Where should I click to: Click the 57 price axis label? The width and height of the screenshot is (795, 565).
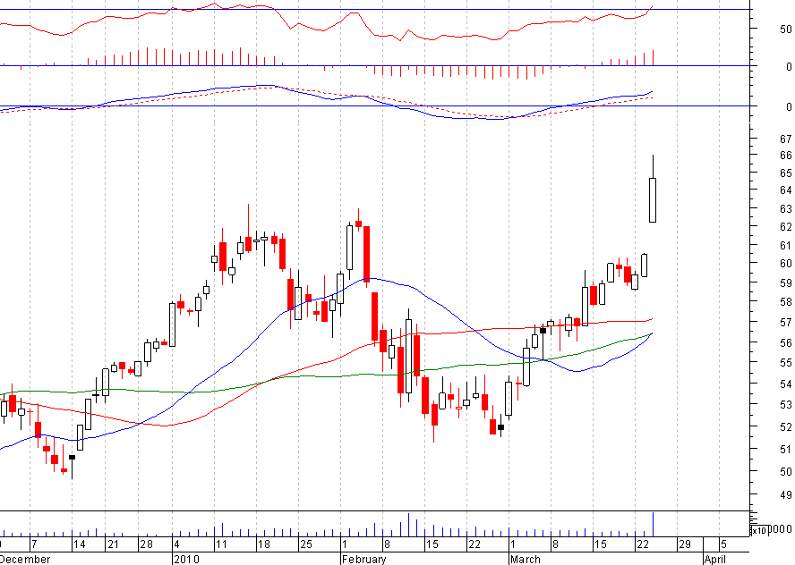pos(785,323)
